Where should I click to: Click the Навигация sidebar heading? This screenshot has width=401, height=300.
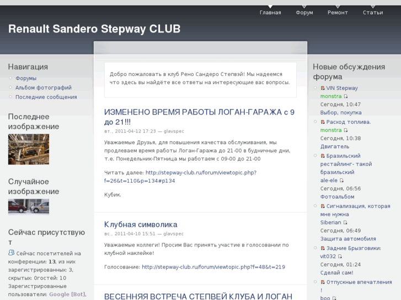[28, 67]
